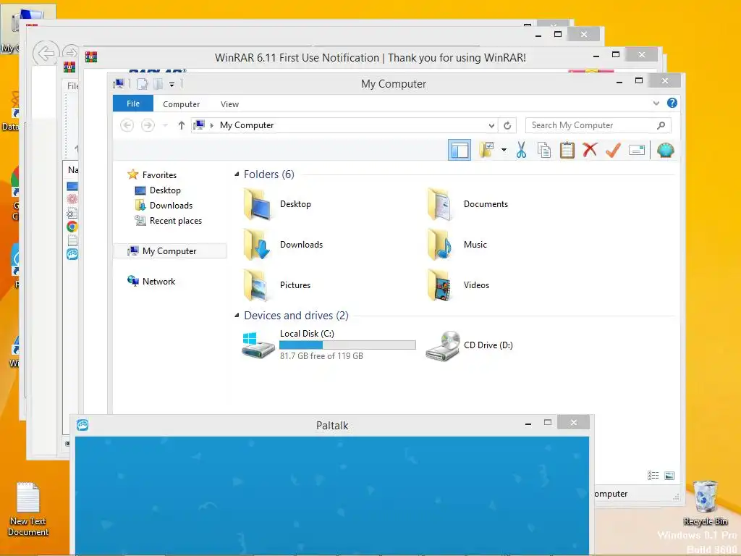Select the Music folder icon
Image resolution: width=741 pixels, height=556 pixels.
pos(441,245)
